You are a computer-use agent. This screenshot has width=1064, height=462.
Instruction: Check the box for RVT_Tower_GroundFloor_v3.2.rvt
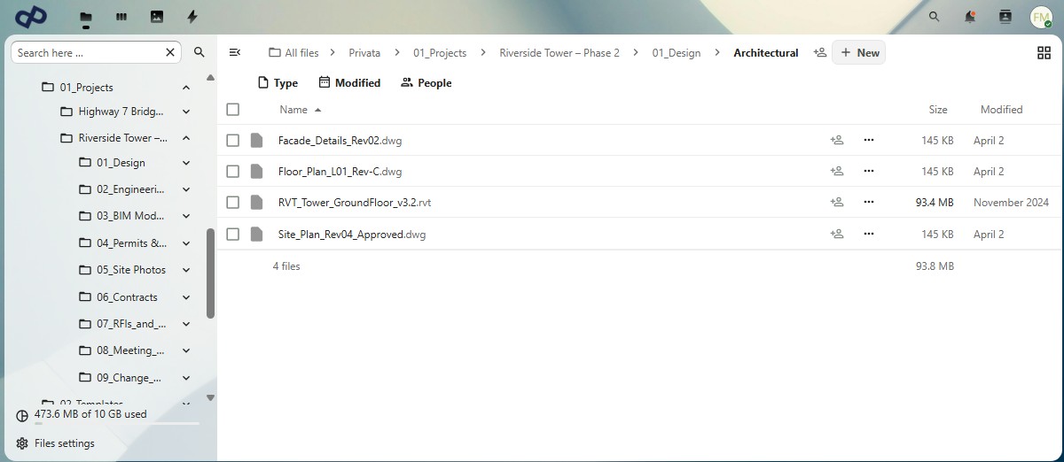pos(232,202)
